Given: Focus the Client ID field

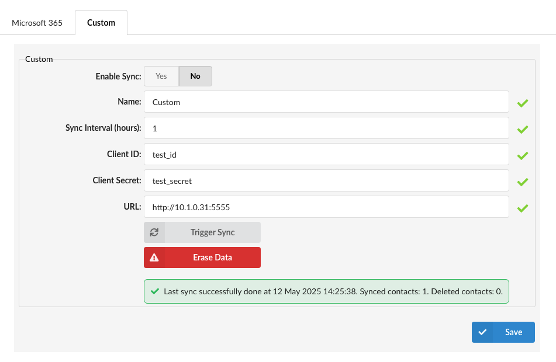Looking at the screenshot, I should [x=326, y=154].
